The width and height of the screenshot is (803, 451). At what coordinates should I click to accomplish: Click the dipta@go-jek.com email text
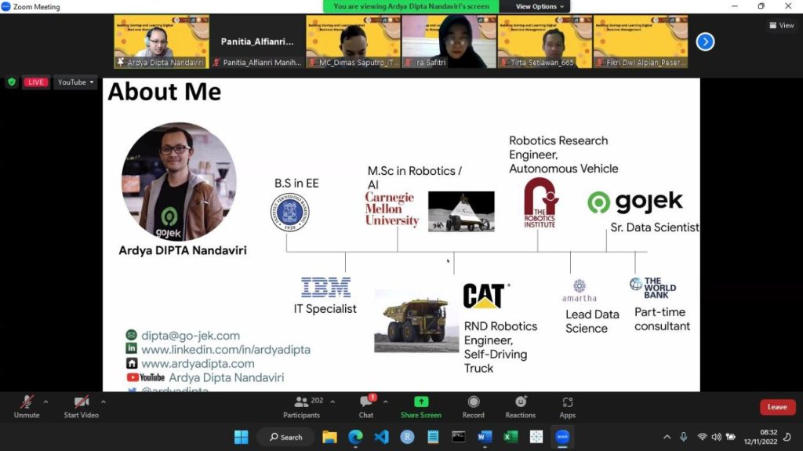click(191, 336)
